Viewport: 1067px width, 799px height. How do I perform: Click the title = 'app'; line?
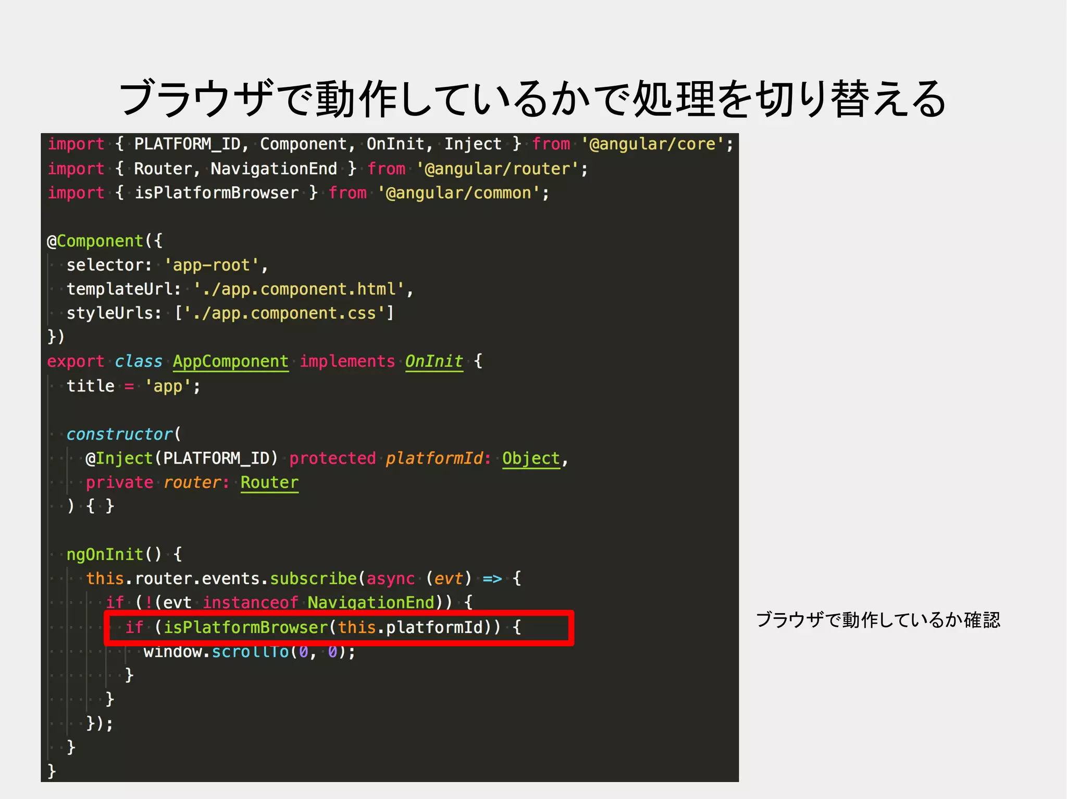pos(133,386)
